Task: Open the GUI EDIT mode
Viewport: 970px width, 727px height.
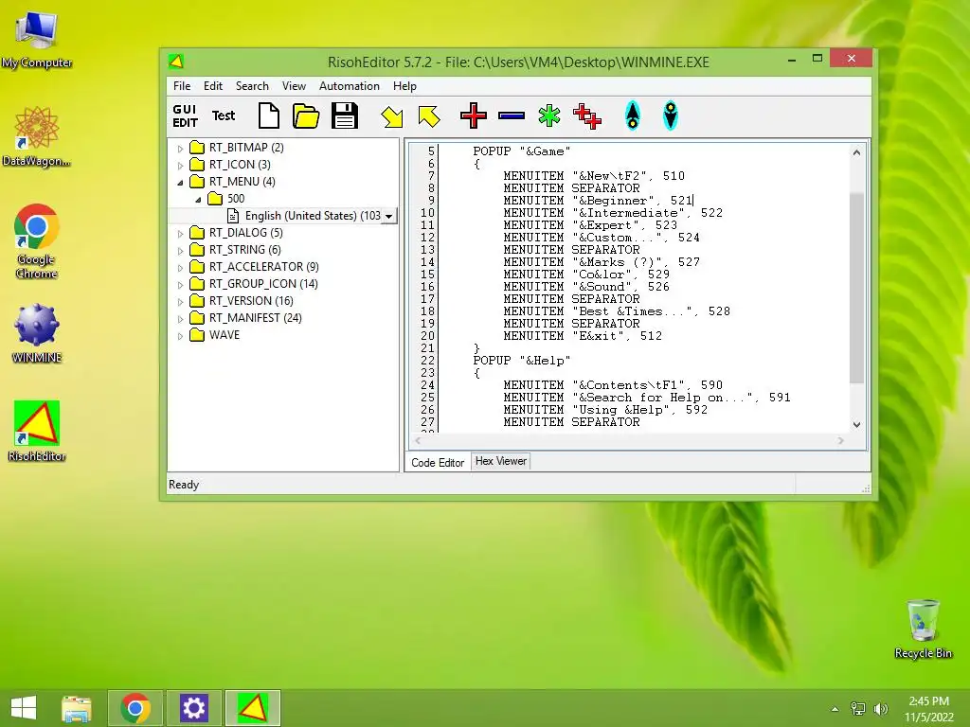Action: (x=185, y=115)
